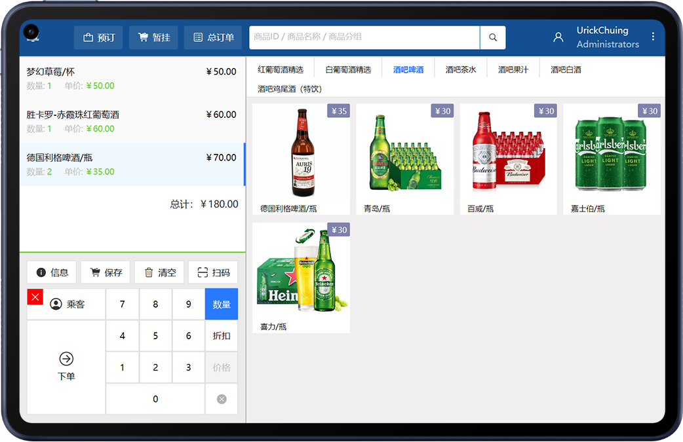Select 梦幻草莓/杯 order line
This screenshot has width=683, height=442.
coord(132,79)
